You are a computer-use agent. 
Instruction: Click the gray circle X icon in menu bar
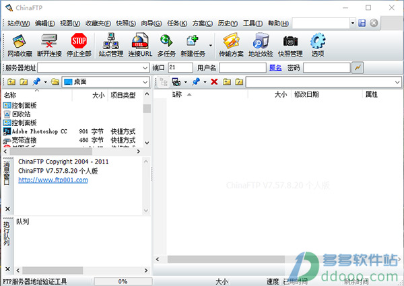[374, 23]
